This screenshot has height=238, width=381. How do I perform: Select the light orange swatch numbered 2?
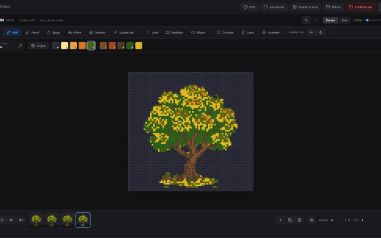tap(73, 46)
